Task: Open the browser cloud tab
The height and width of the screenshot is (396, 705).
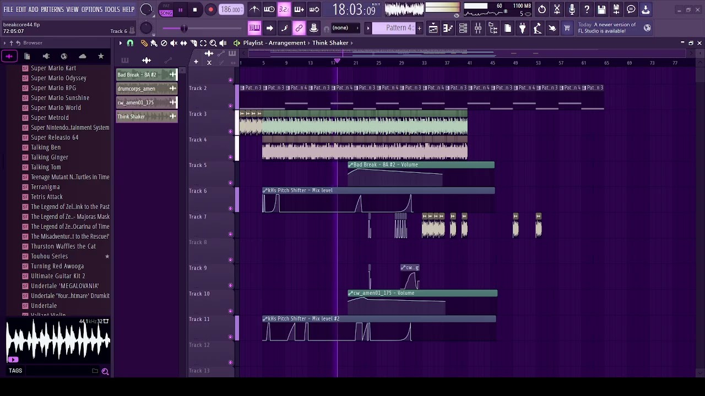Action: pos(83,56)
